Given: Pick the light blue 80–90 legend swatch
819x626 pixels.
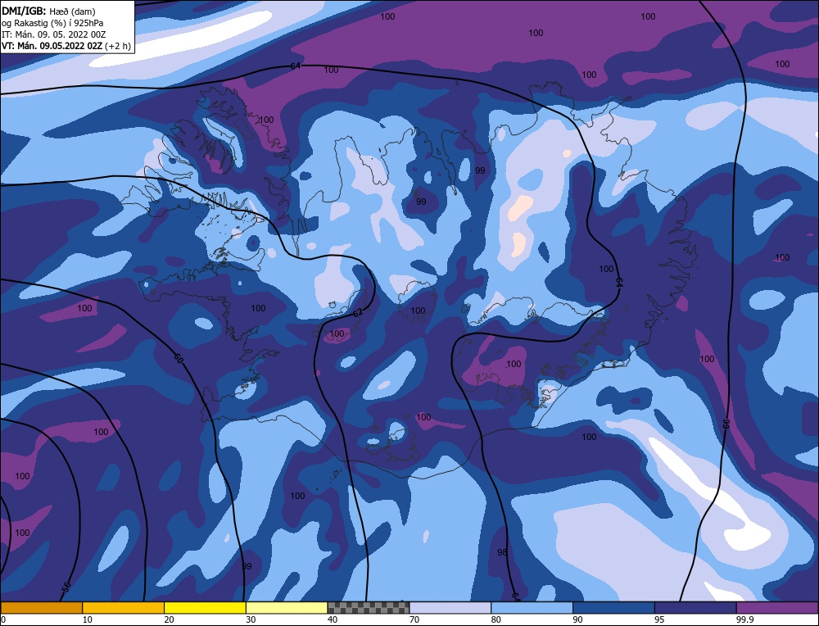Looking at the screenshot, I should point(532,607).
